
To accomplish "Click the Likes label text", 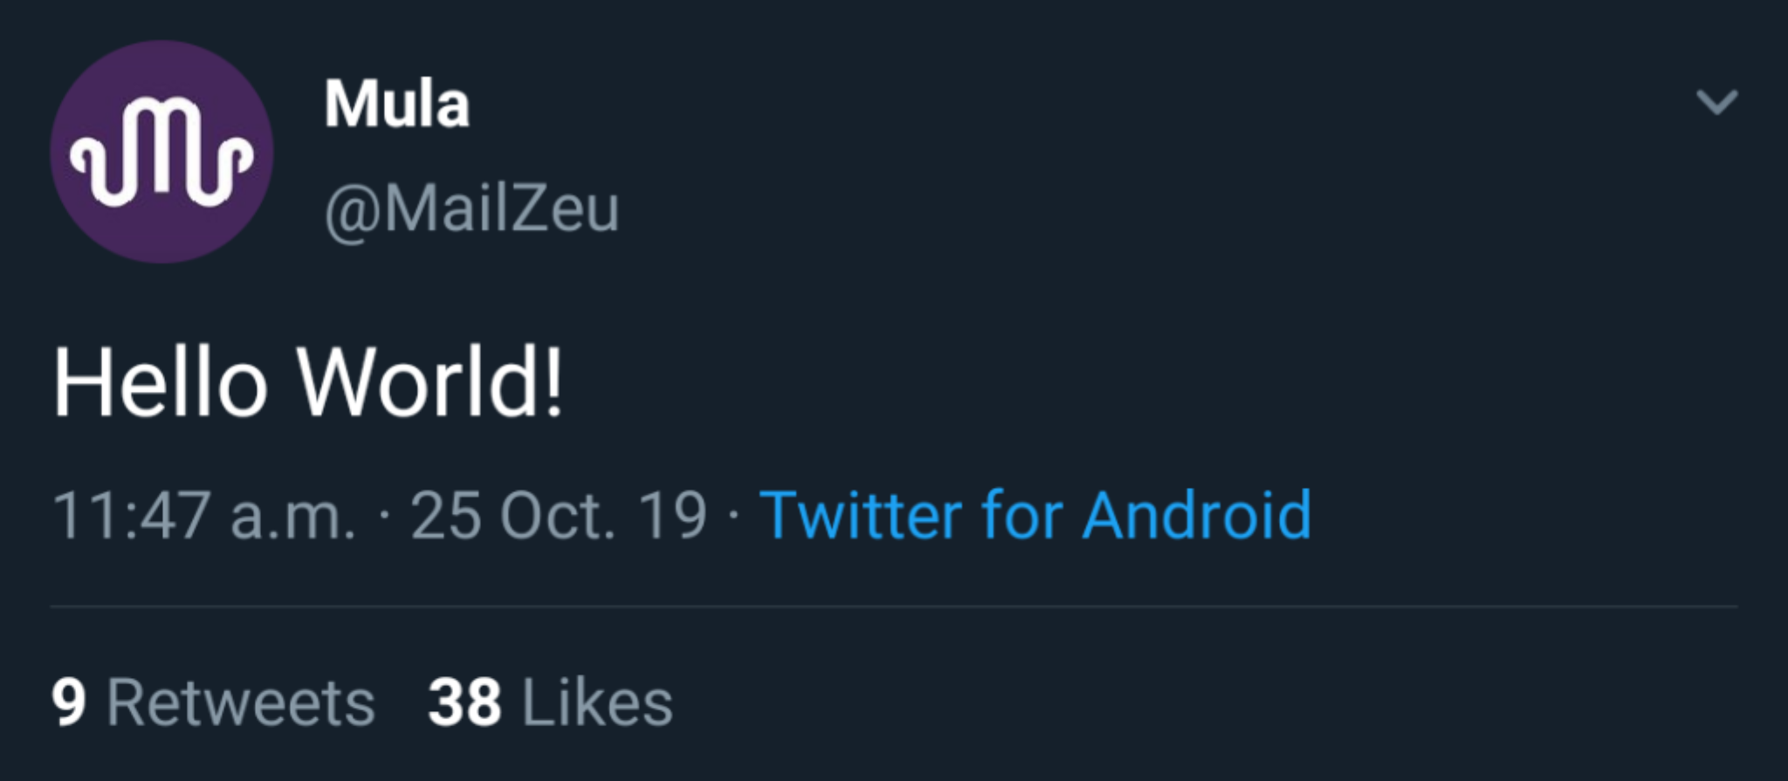I will [x=598, y=702].
